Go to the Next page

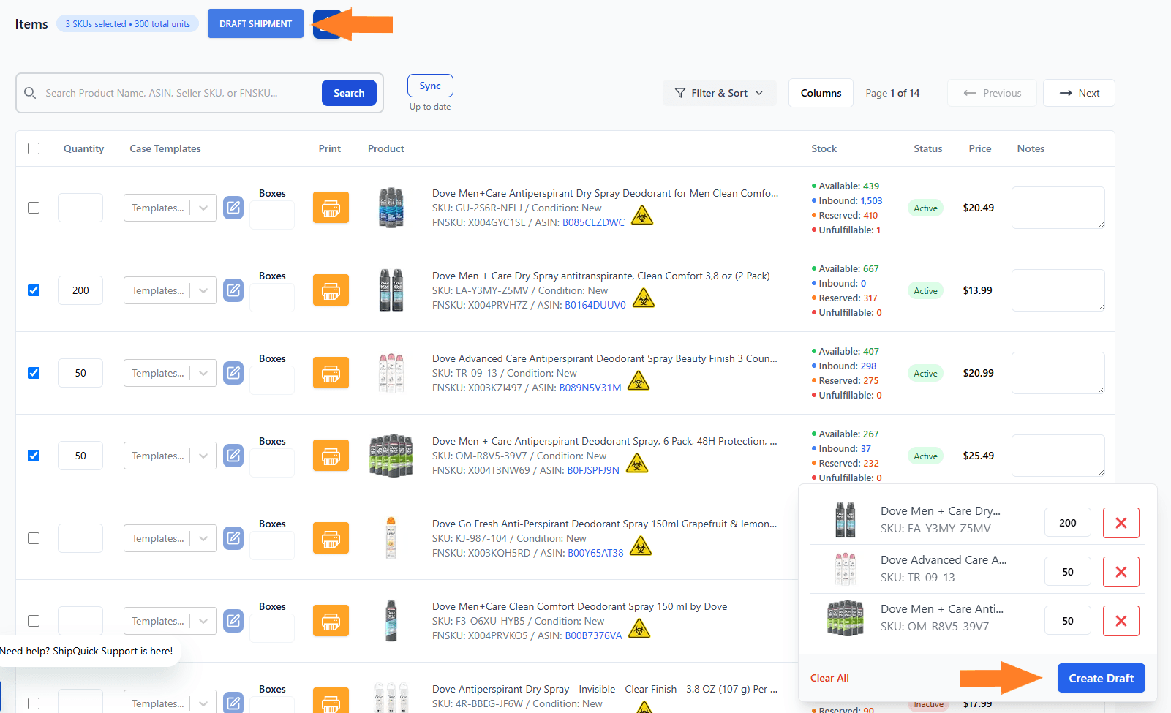tap(1078, 93)
